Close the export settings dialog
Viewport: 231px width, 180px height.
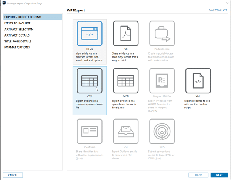point(227,3)
